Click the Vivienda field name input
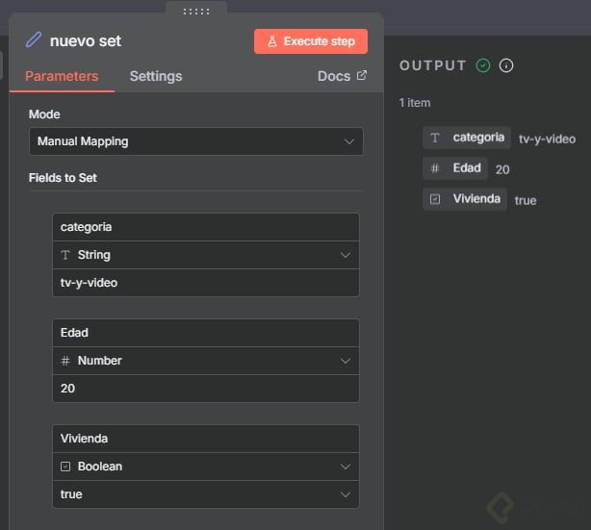Screen dimensions: 591x530 tap(206, 439)
